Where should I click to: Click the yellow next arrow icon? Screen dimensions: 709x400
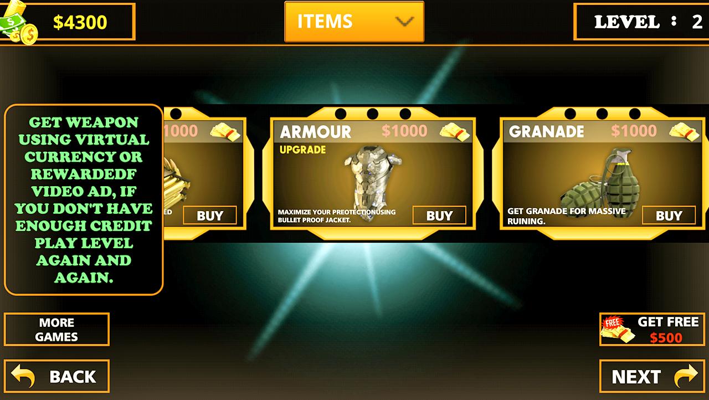(x=686, y=377)
